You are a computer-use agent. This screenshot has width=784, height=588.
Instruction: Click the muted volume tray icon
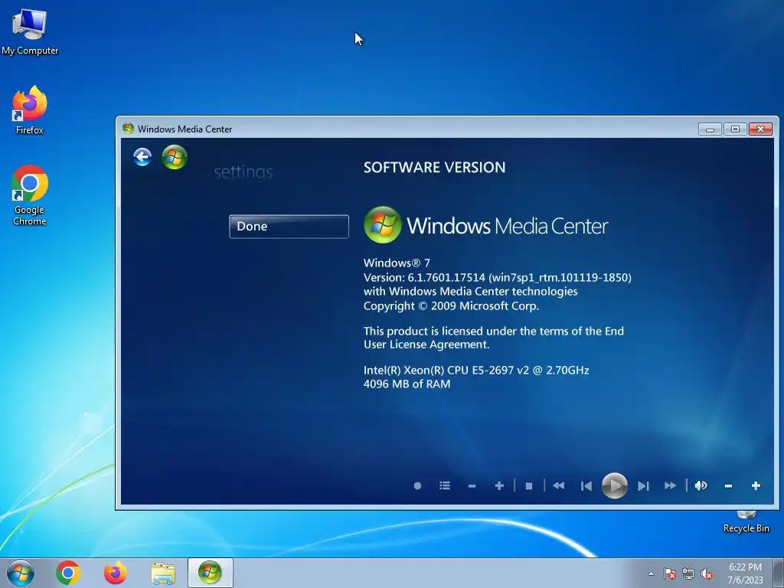click(x=707, y=573)
